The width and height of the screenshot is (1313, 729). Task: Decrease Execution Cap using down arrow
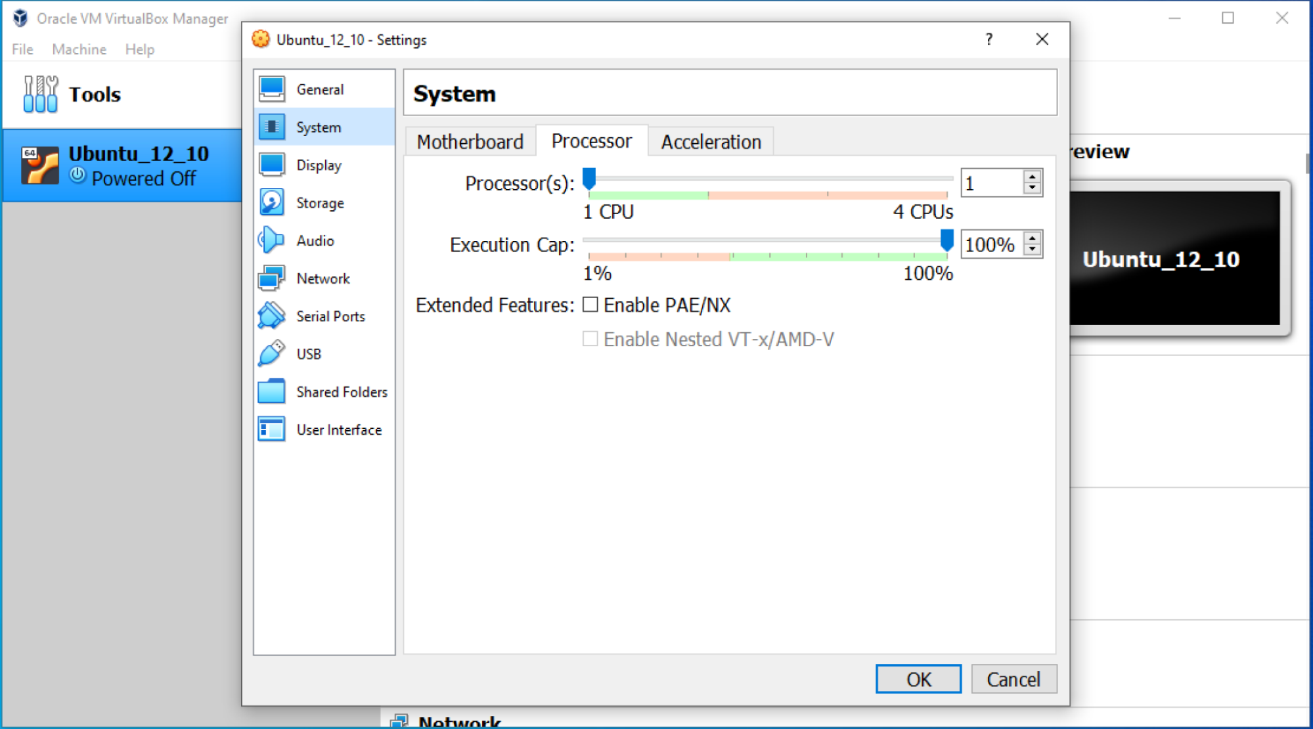tap(1033, 252)
